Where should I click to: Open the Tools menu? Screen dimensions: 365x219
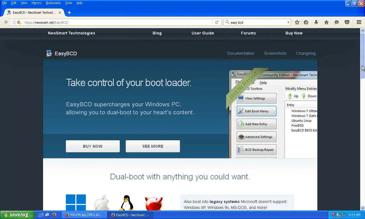coord(68,3)
